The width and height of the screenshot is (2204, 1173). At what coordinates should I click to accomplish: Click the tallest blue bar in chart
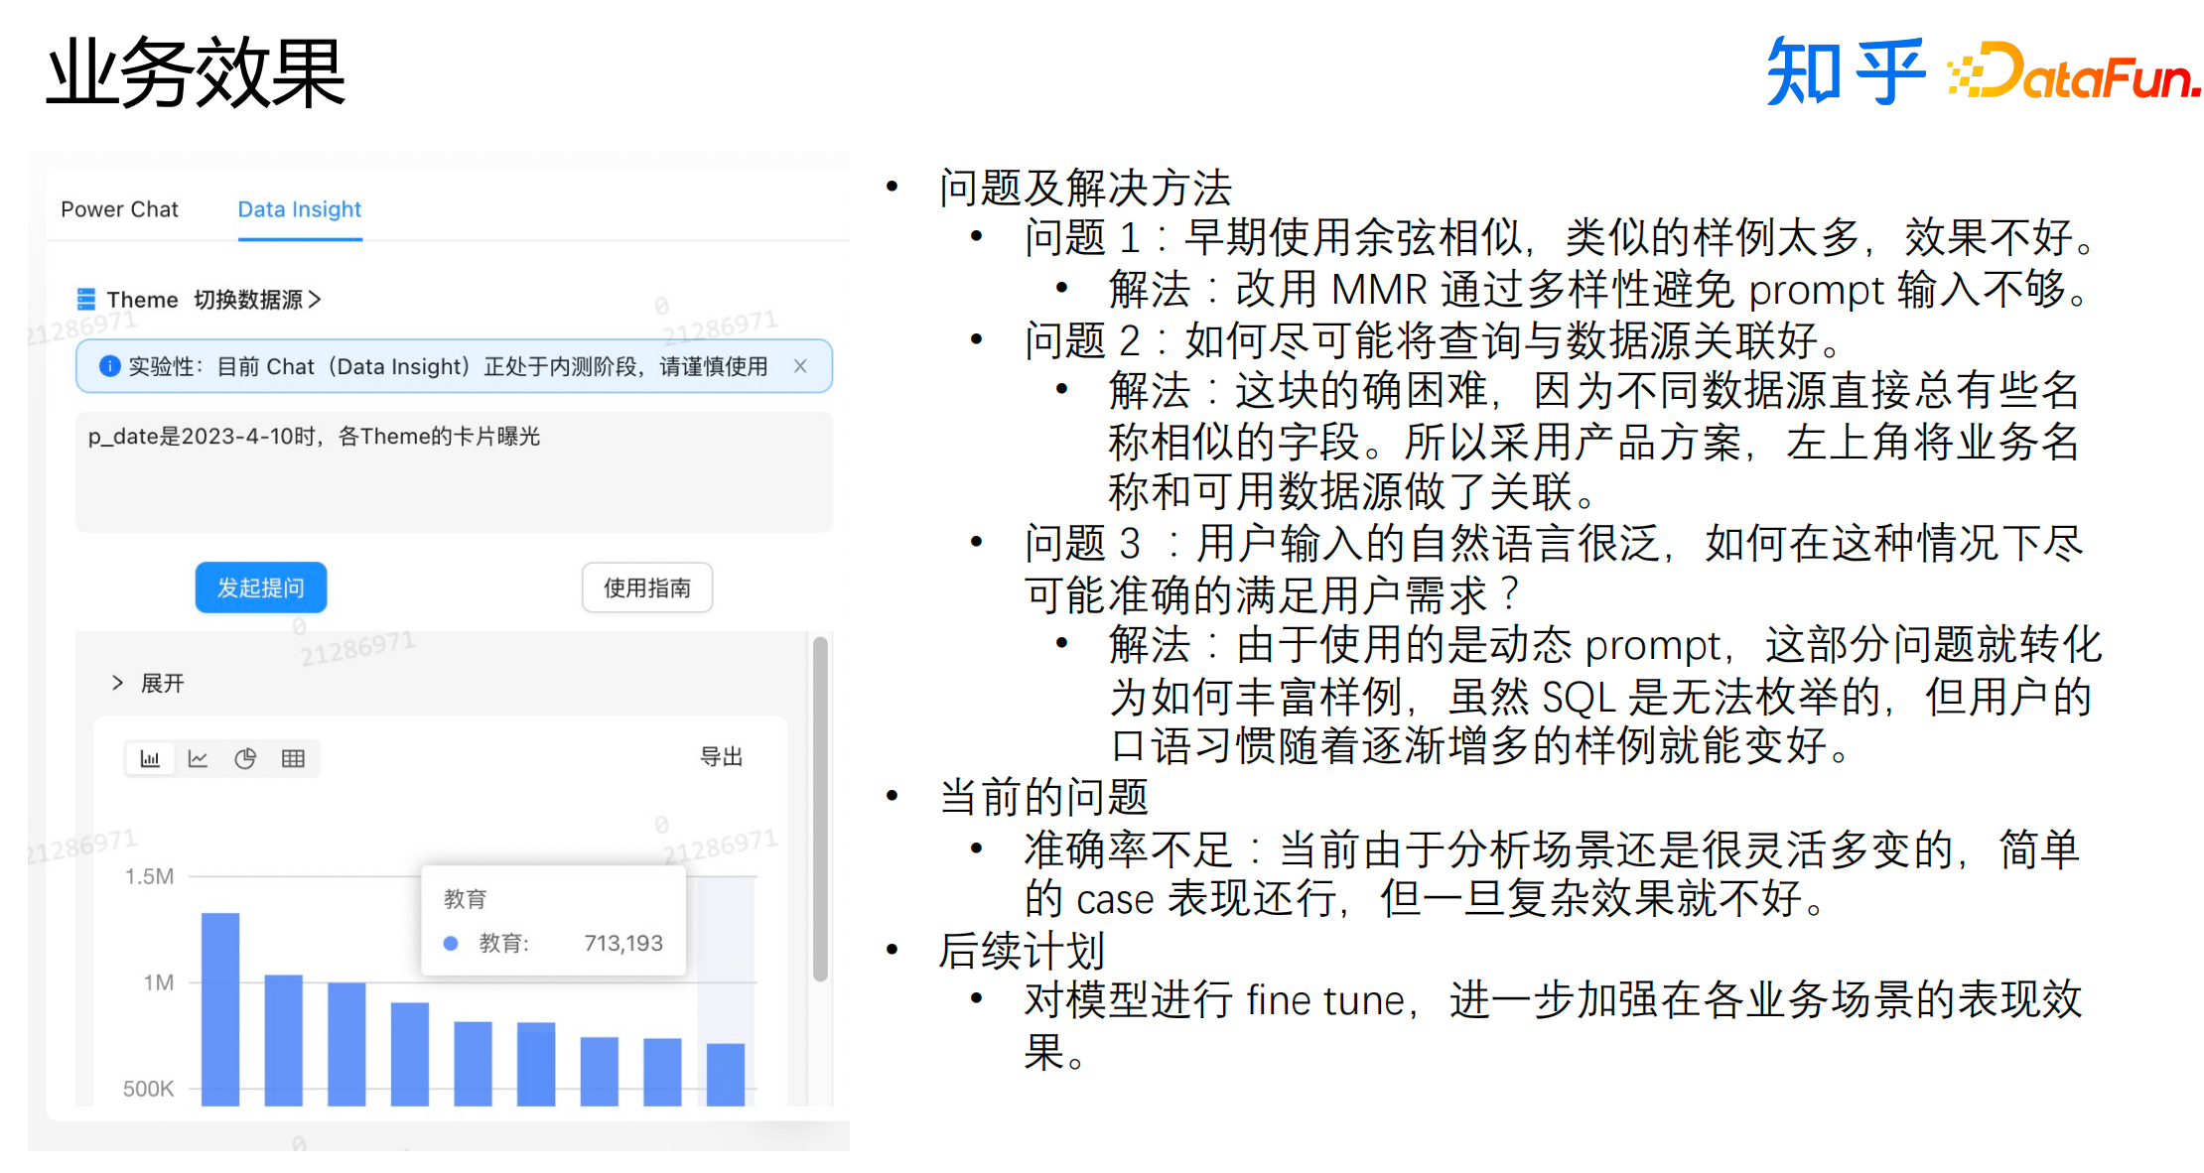pyautogui.click(x=220, y=1007)
